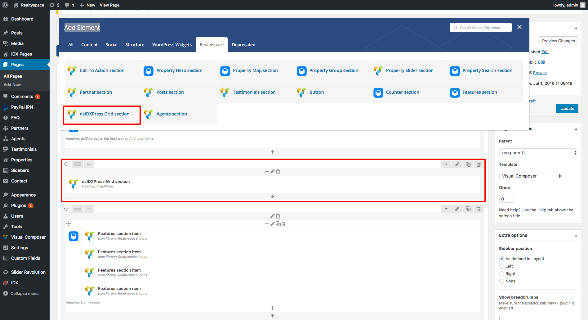
Task: Collapse the Publish panel arrow
Action: coord(576,28)
